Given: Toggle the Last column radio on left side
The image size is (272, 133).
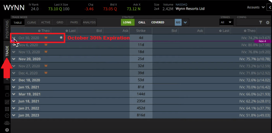Looking at the screenshot, I should pyautogui.click(x=67, y=31).
